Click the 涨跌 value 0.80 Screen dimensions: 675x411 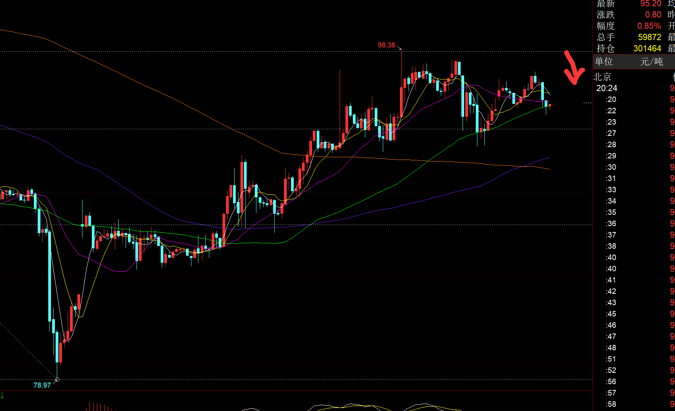(x=653, y=15)
